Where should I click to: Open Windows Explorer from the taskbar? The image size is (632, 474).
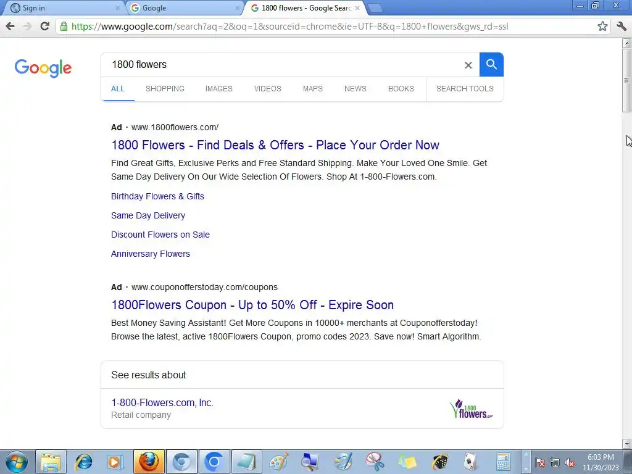click(51, 462)
